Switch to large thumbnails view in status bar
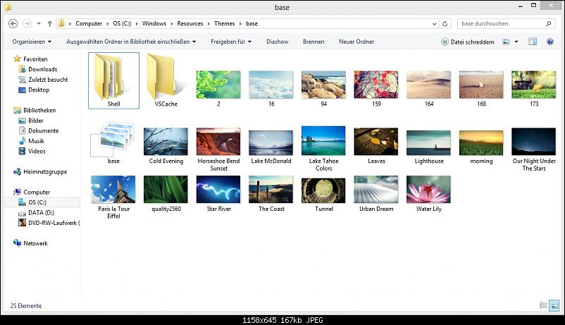Screen dimensions: 565x325 point(554,305)
